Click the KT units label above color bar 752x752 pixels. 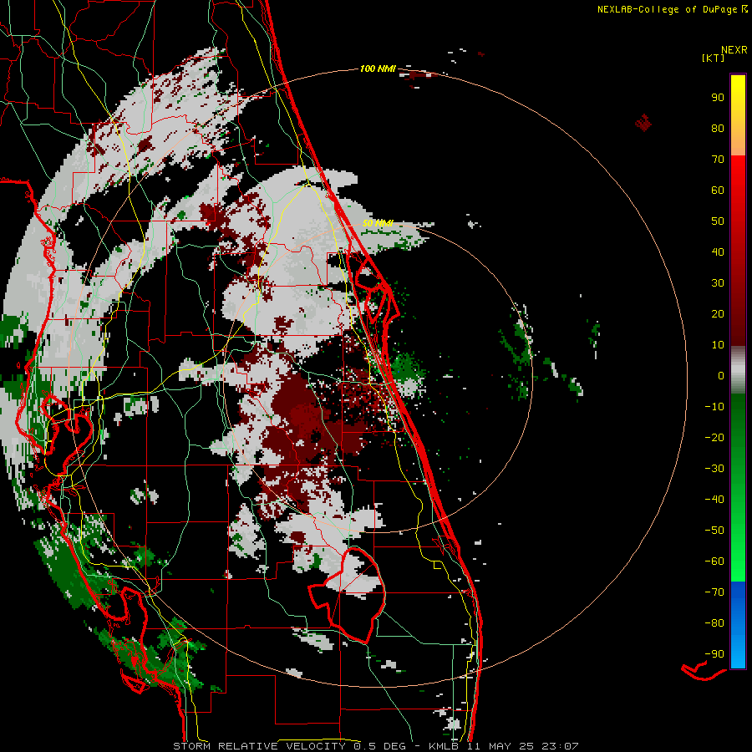coord(714,58)
